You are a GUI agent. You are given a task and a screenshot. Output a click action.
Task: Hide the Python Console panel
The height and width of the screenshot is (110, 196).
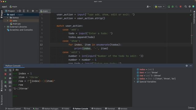[x=190, y=66]
